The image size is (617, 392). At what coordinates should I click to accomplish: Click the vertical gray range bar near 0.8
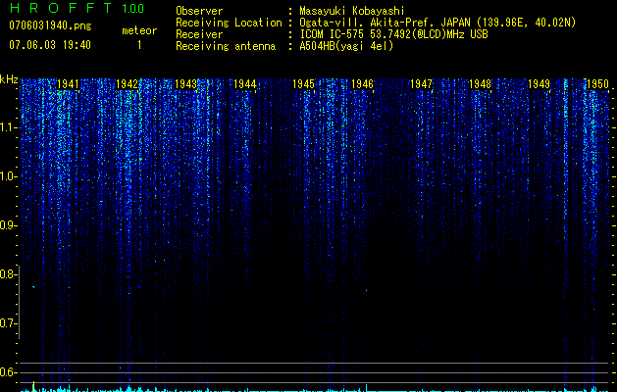19,303
